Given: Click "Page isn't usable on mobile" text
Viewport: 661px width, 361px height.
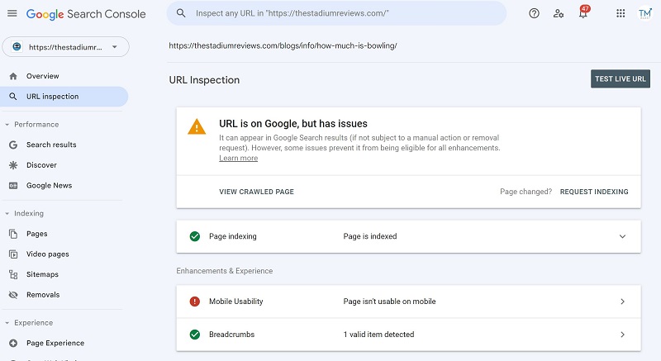Looking at the screenshot, I should click(389, 302).
